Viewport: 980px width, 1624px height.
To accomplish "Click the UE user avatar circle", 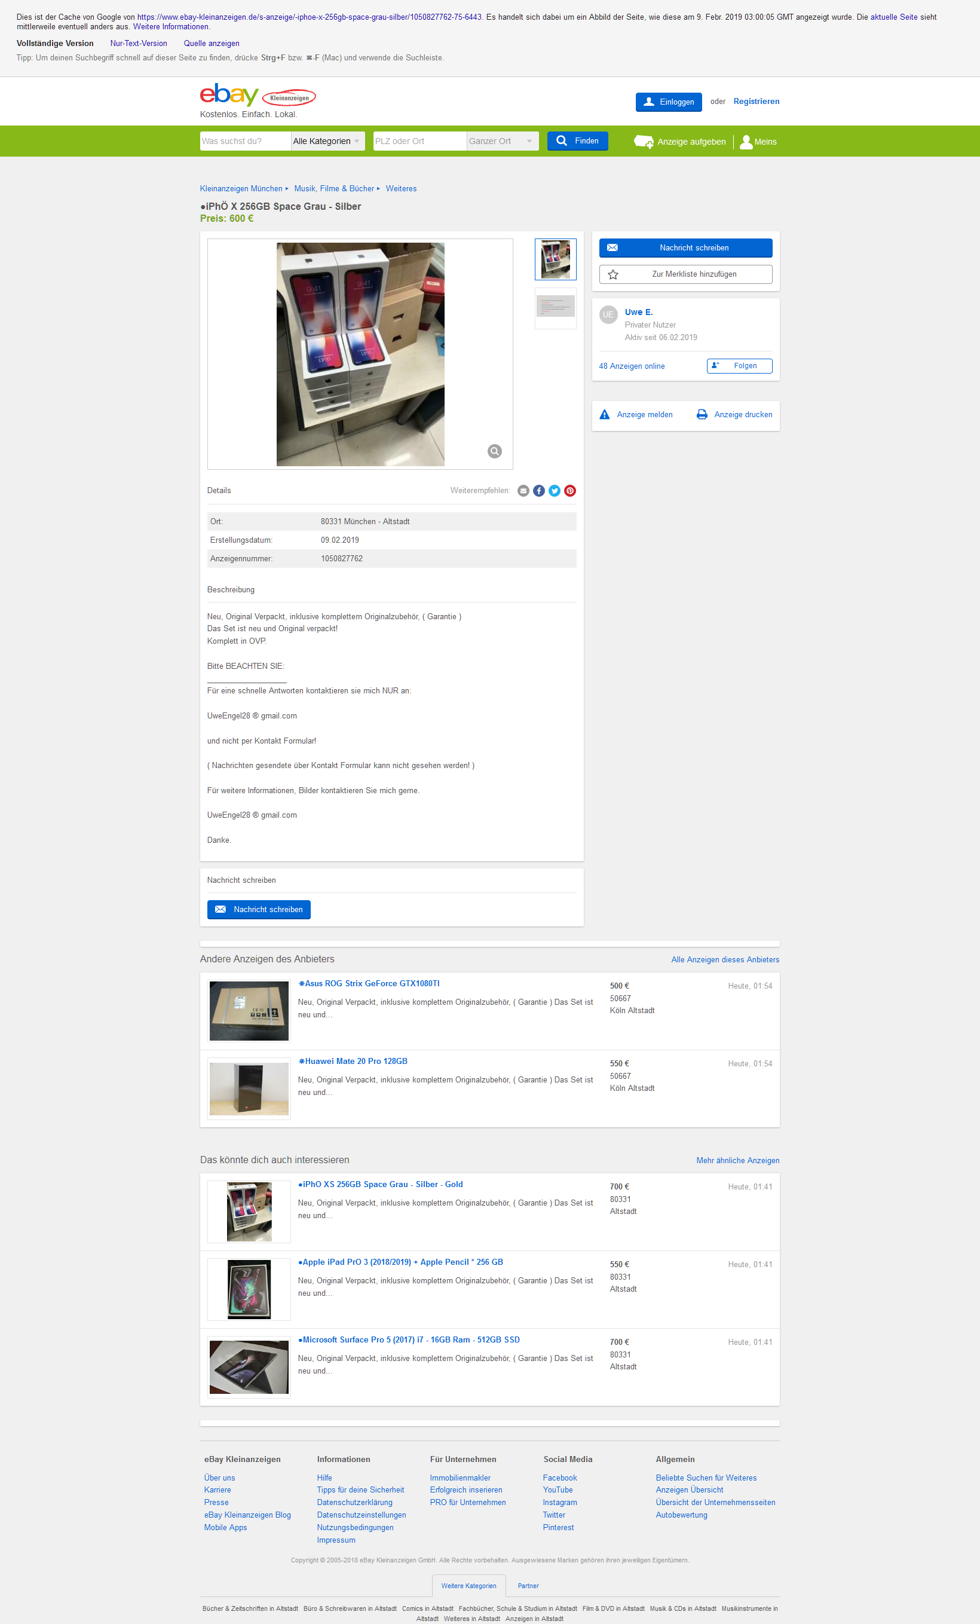I will point(608,314).
